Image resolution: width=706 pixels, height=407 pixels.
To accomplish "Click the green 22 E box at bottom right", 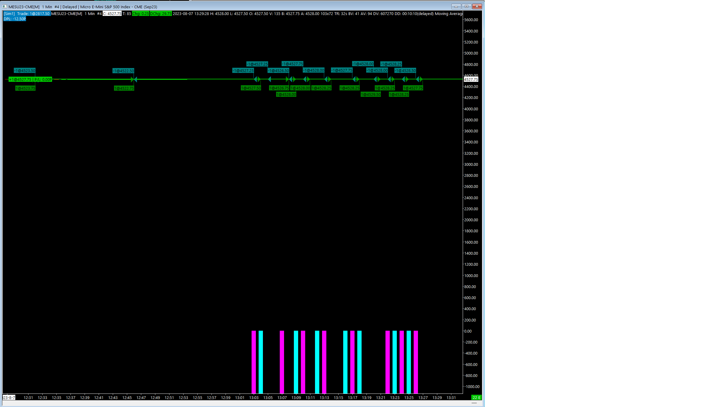I will point(476,397).
